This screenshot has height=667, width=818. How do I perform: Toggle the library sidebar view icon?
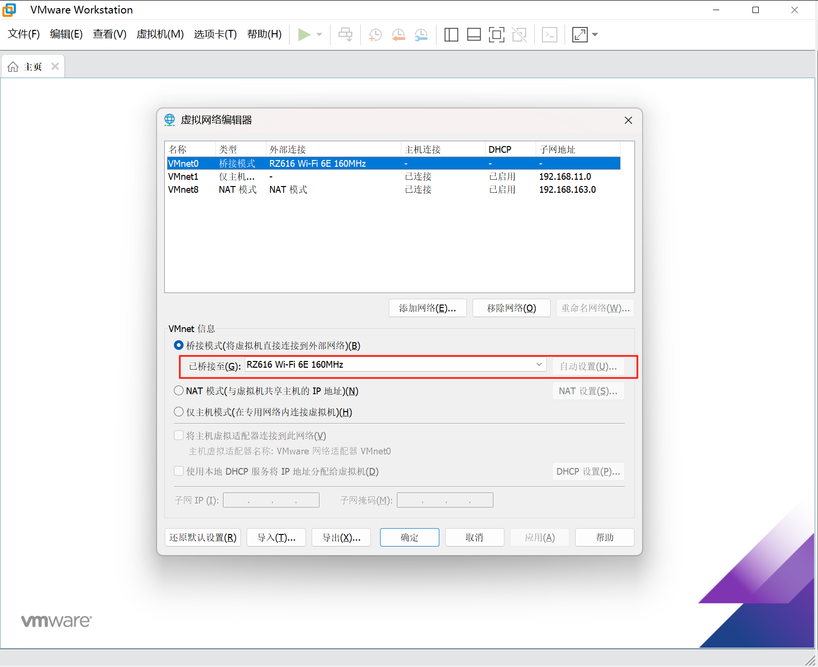click(451, 34)
